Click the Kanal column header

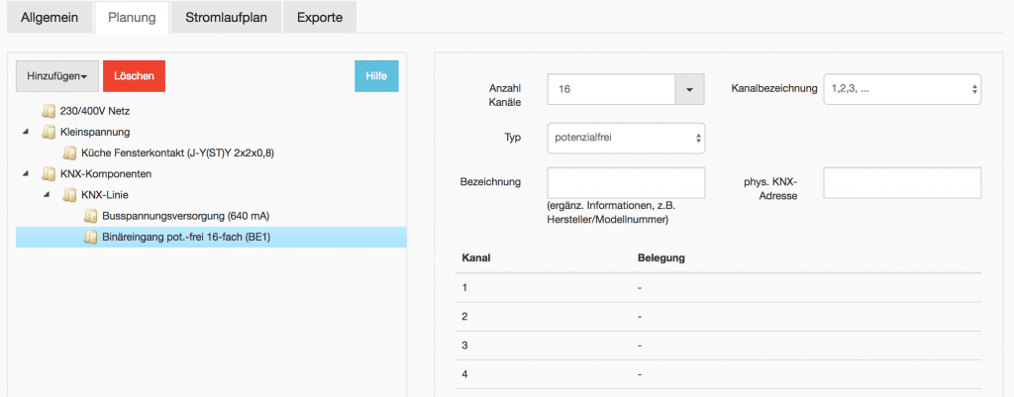tap(476, 258)
